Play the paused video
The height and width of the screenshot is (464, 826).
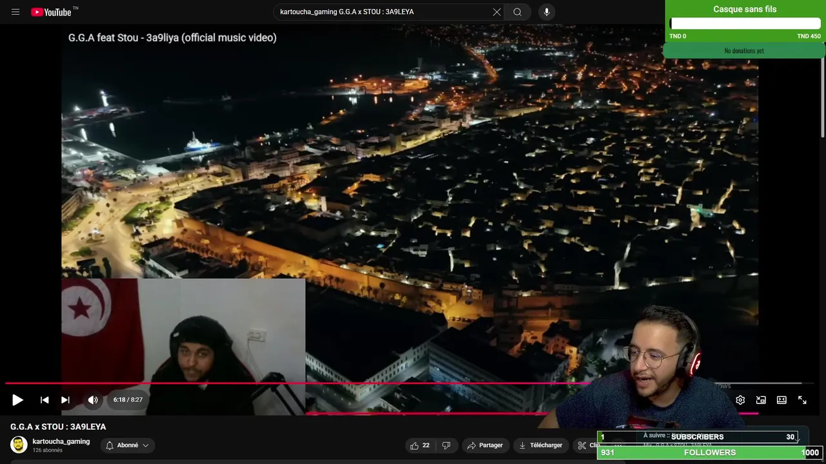pos(17,400)
